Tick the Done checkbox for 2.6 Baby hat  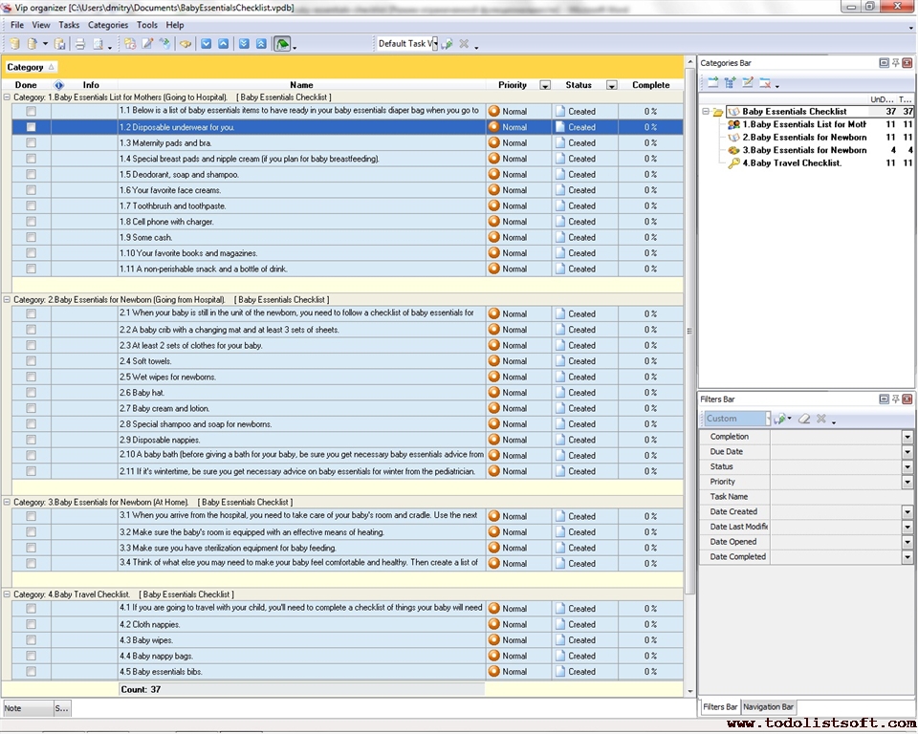pyautogui.click(x=31, y=393)
